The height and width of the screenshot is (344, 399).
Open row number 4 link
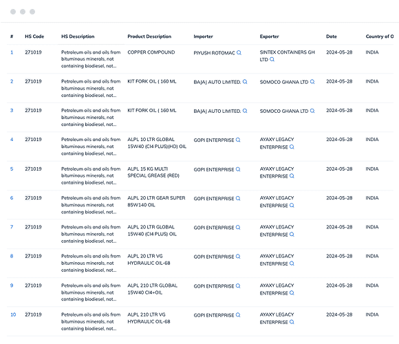point(12,140)
